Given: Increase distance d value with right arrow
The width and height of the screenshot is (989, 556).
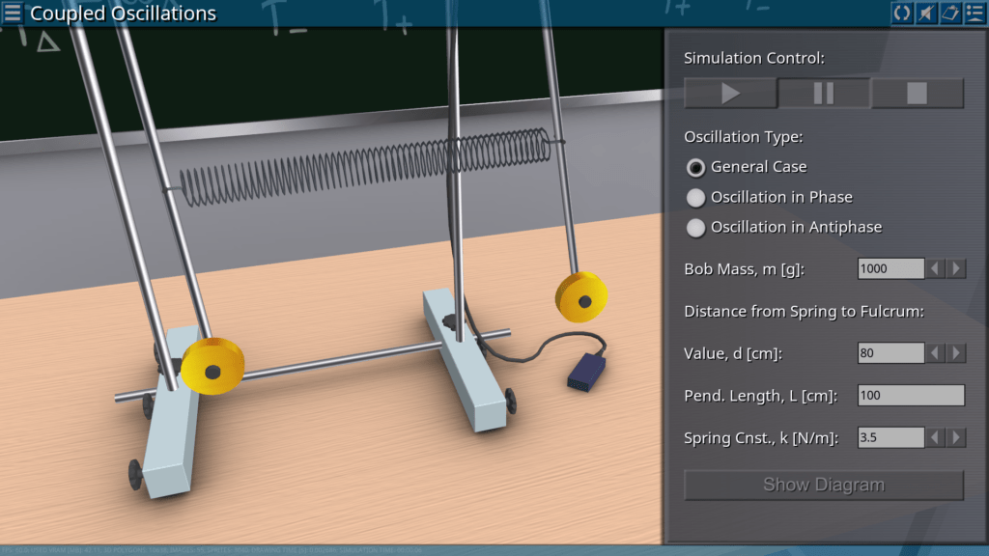Looking at the screenshot, I should [956, 353].
